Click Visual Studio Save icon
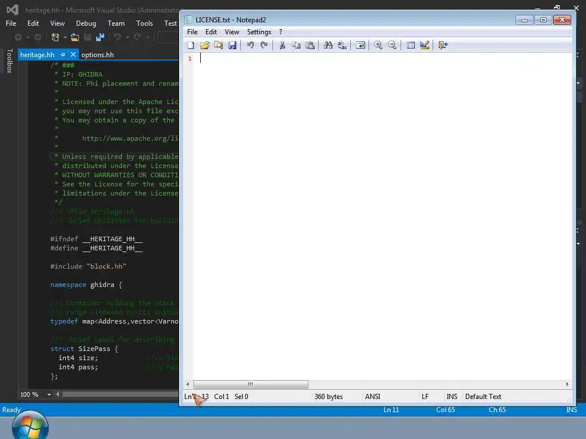 tap(88, 37)
